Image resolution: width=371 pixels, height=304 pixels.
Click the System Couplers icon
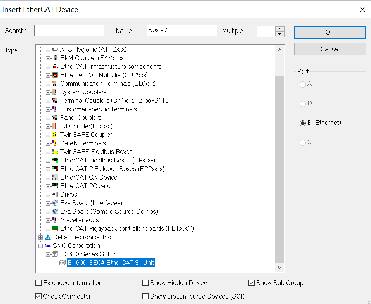pos(54,92)
